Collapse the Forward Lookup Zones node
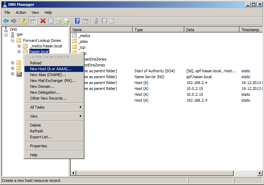Screen dimensions: 264x185 point(12,40)
